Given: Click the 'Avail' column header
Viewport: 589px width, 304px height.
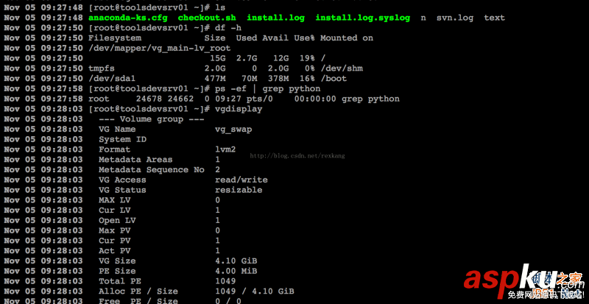Looking at the screenshot, I should pyautogui.click(x=275, y=38).
